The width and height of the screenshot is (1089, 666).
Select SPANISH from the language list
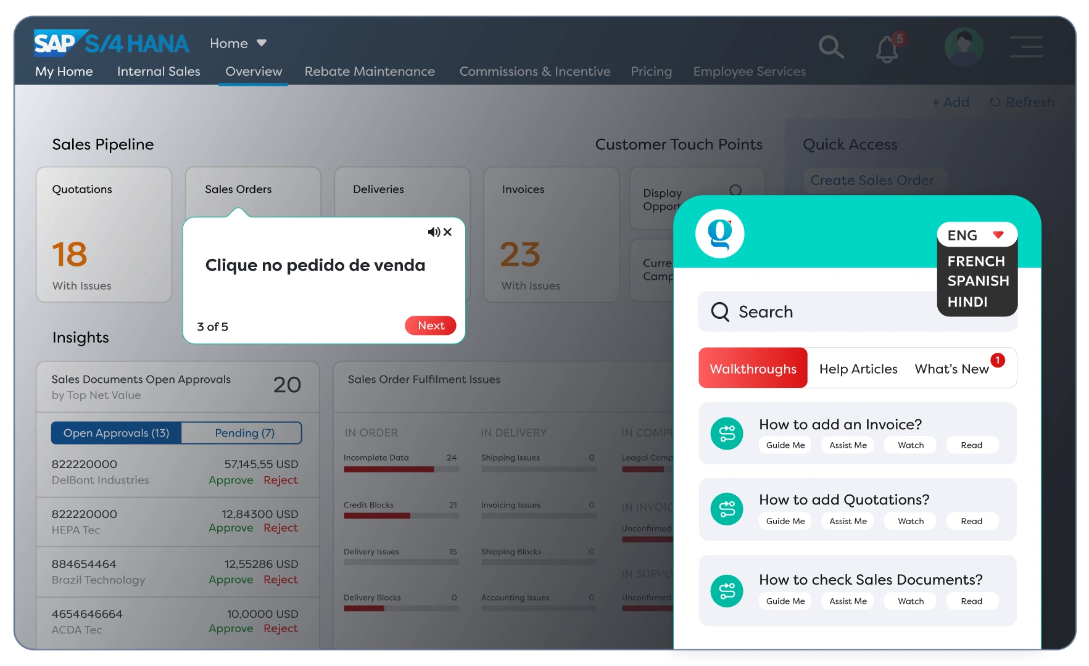pyautogui.click(x=977, y=281)
